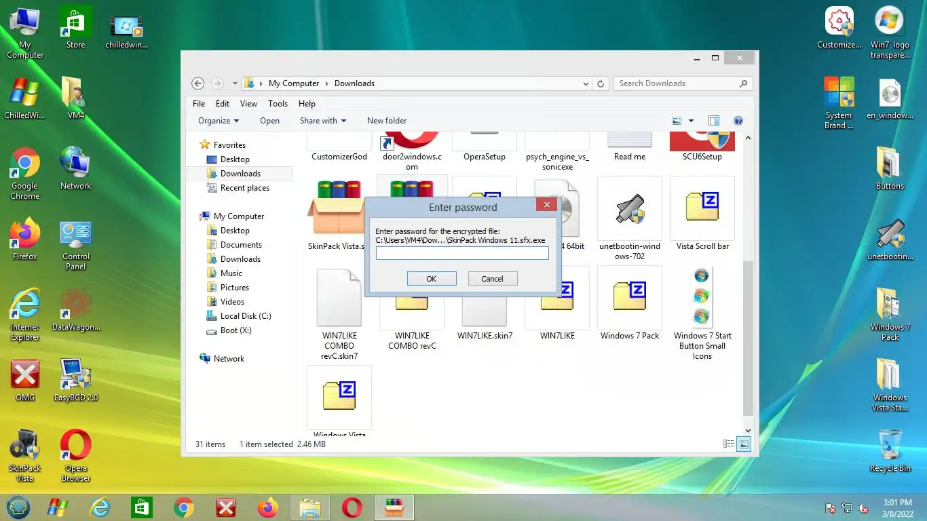The width and height of the screenshot is (927, 521).
Task: Click the New folder button
Action: tap(387, 121)
